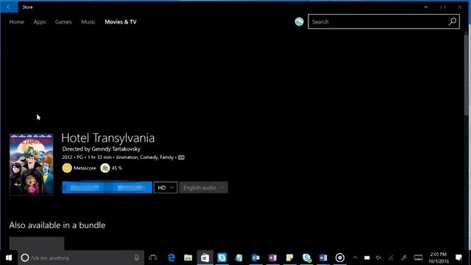Click the magnifying glass search icon
This screenshot has height=265, width=471.
[x=453, y=21]
